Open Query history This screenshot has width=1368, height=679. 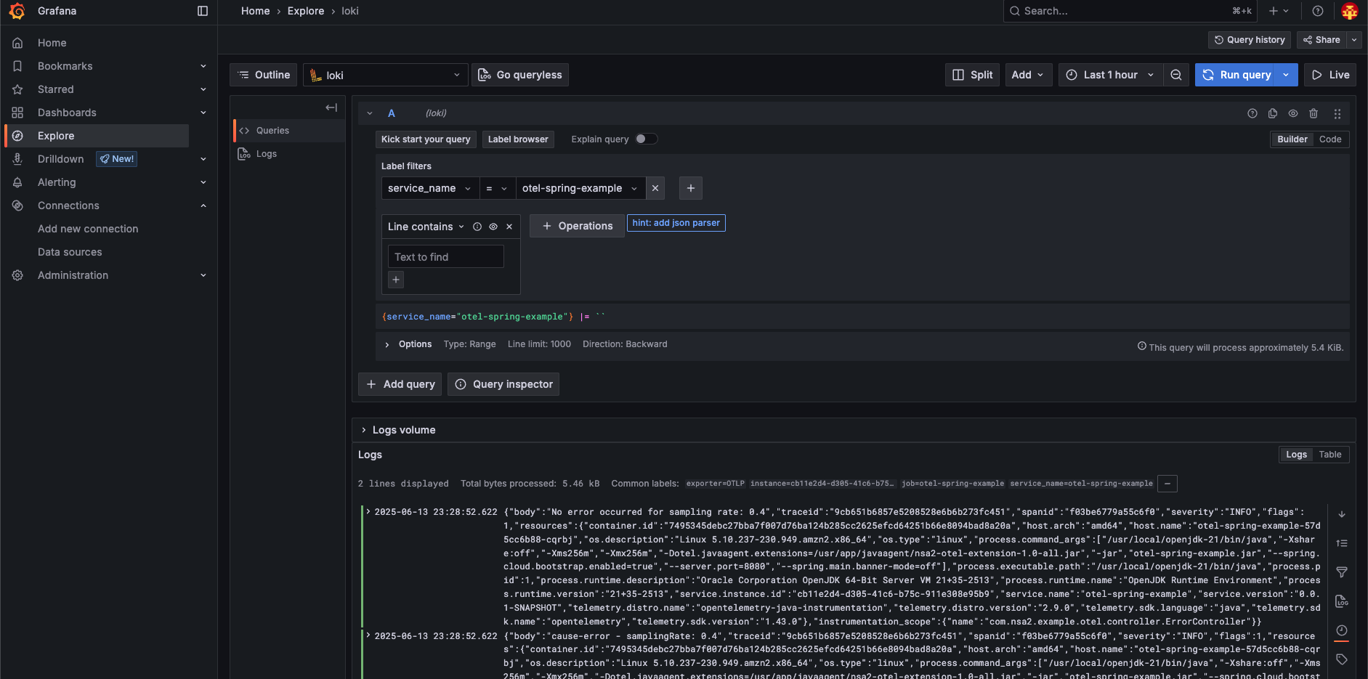click(1250, 40)
